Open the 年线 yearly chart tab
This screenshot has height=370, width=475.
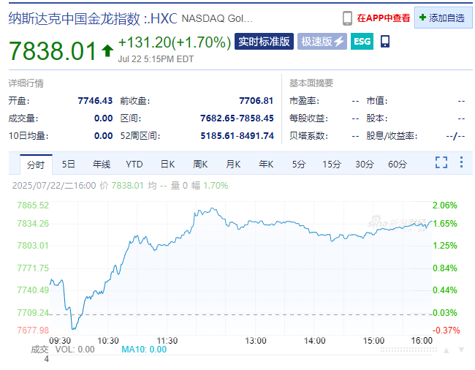tap(102, 164)
